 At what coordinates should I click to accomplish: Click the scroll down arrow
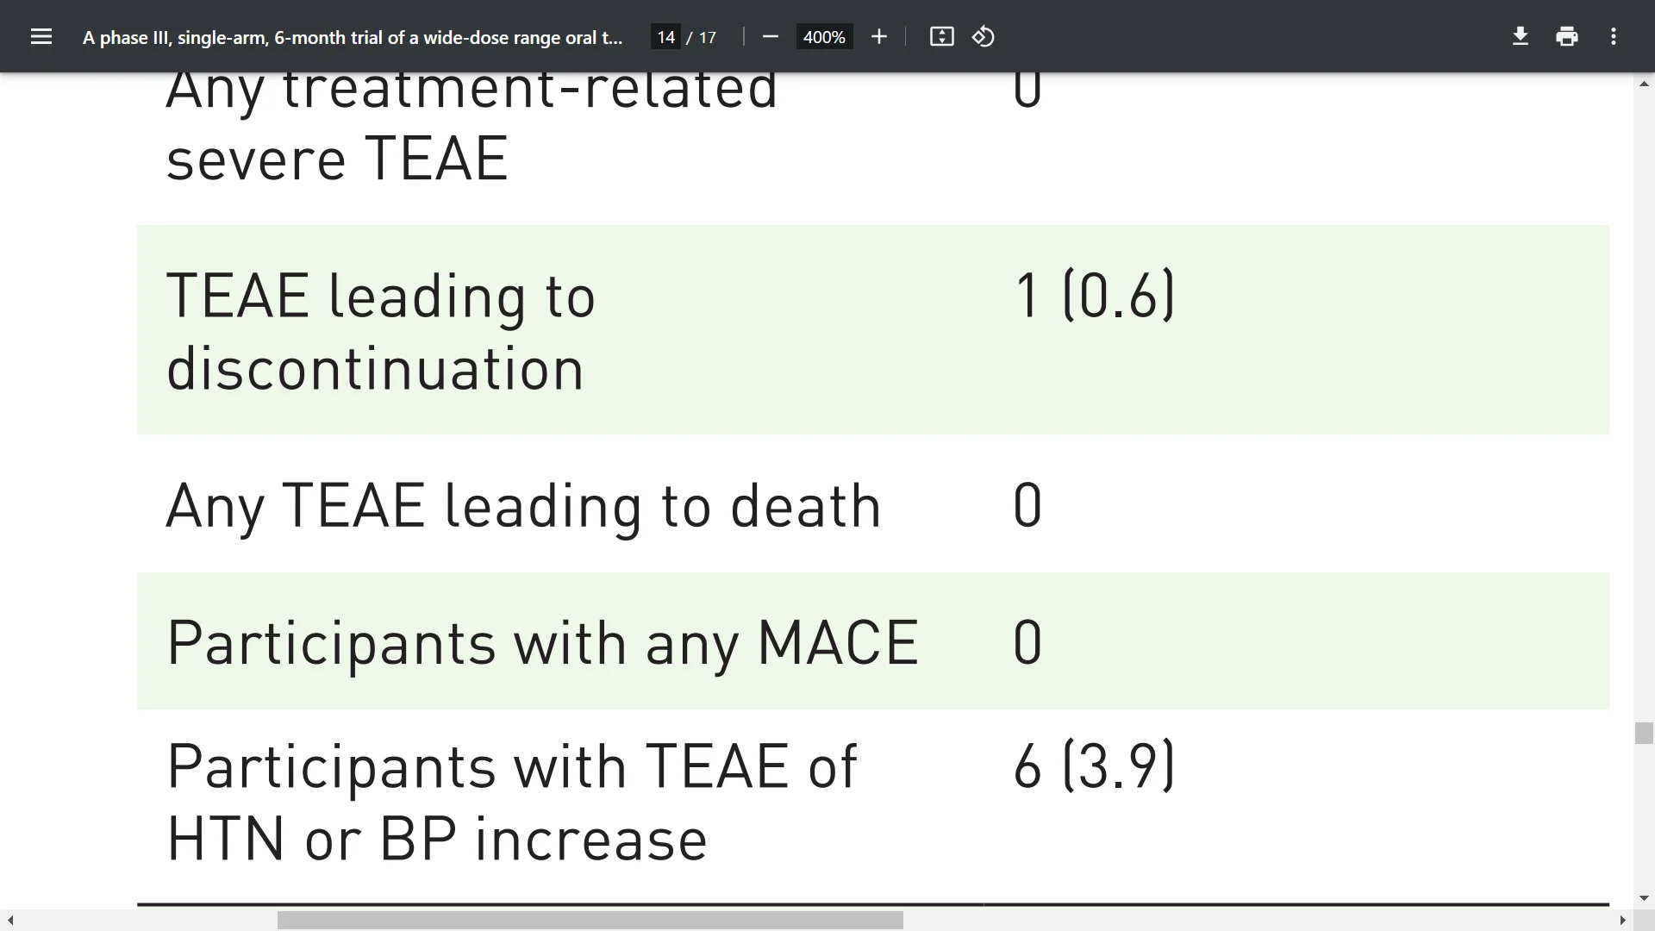click(x=1644, y=898)
